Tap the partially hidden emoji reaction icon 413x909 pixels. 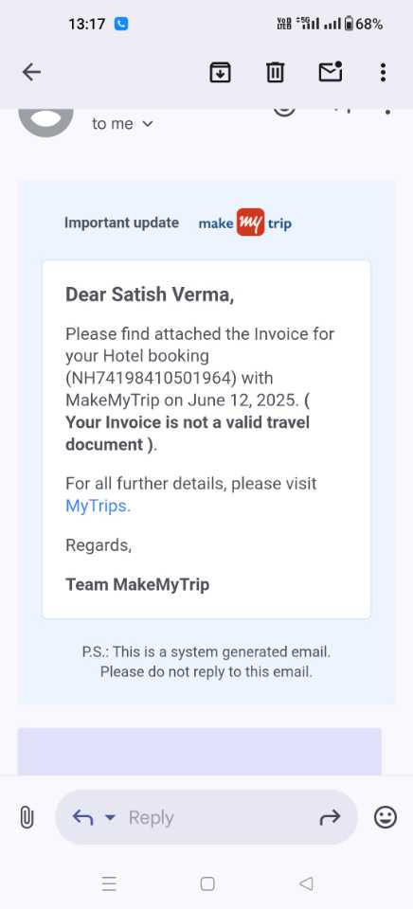pos(284,110)
